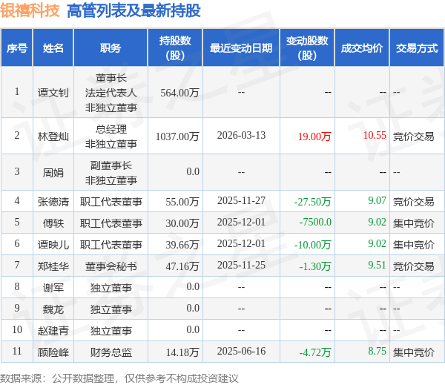
Task: Select the 最近变动日期 column header
Action: pyautogui.click(x=241, y=47)
